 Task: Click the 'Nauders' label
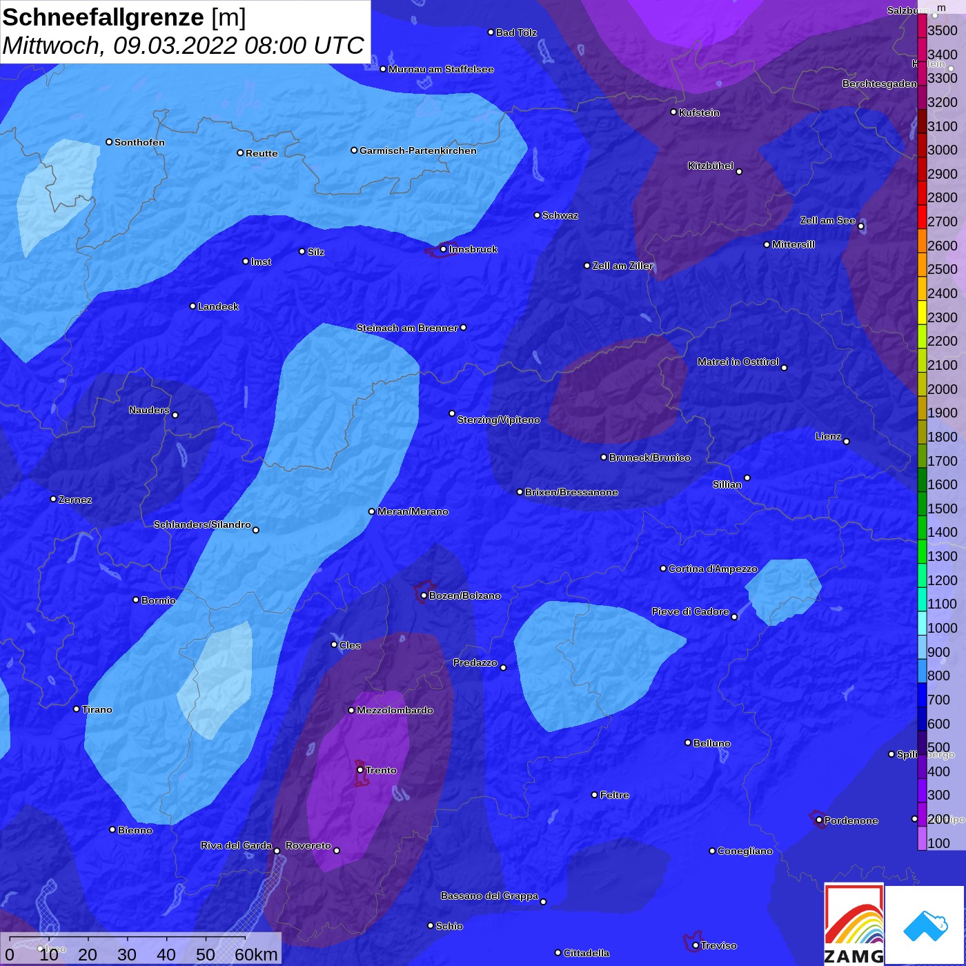pos(149,410)
